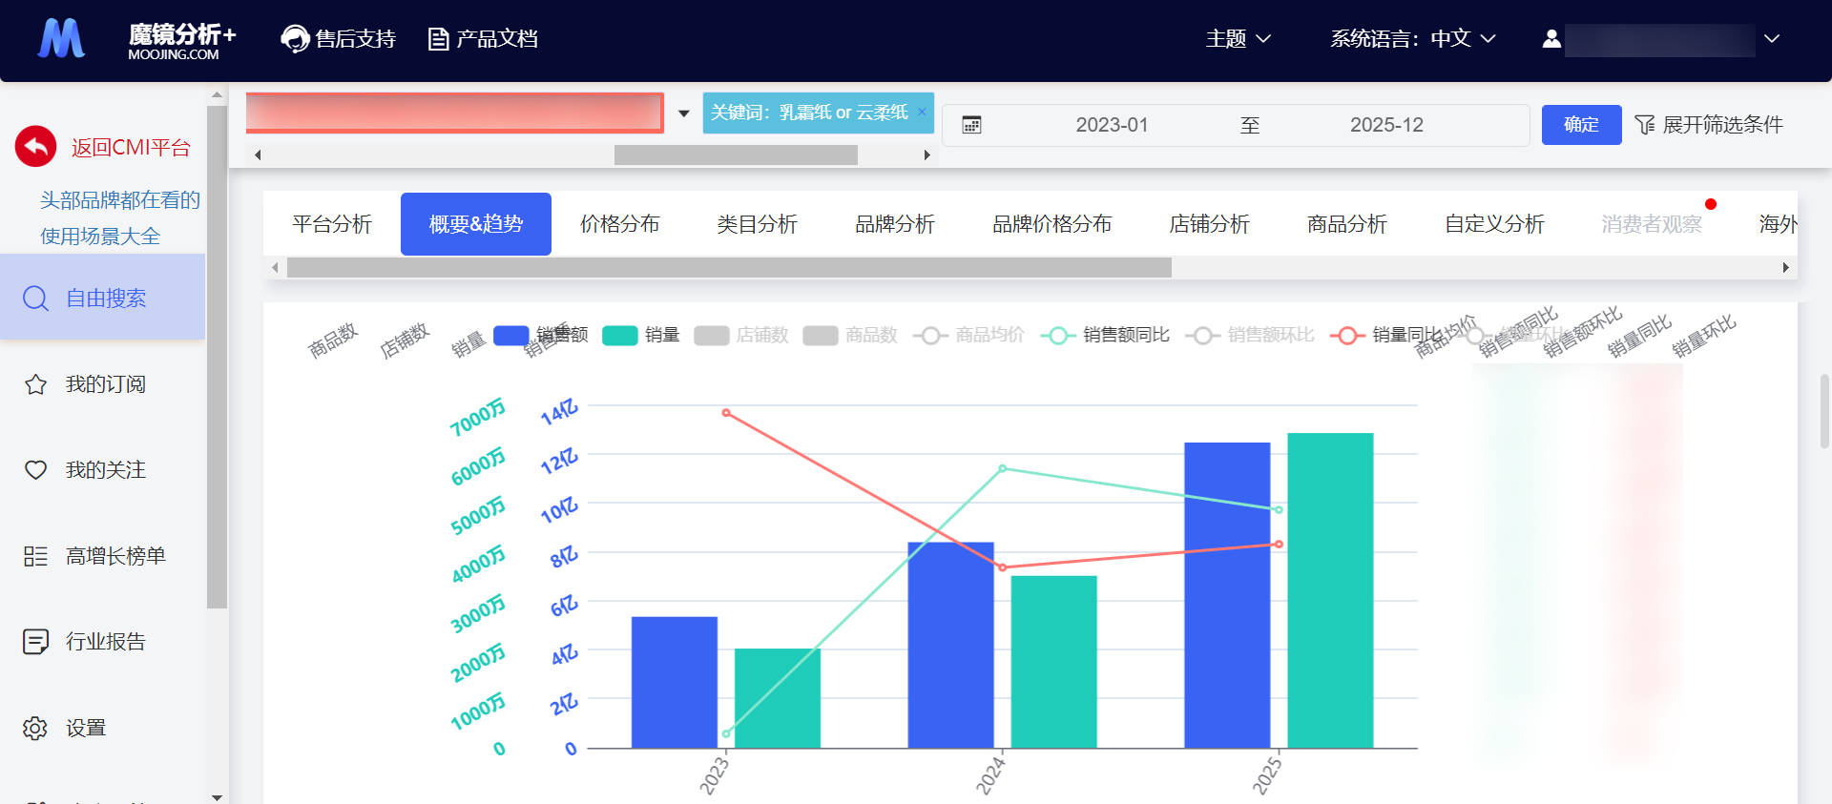This screenshot has height=804, width=1832.
Task: Click the user profile avatar icon
Action: pyautogui.click(x=1551, y=39)
